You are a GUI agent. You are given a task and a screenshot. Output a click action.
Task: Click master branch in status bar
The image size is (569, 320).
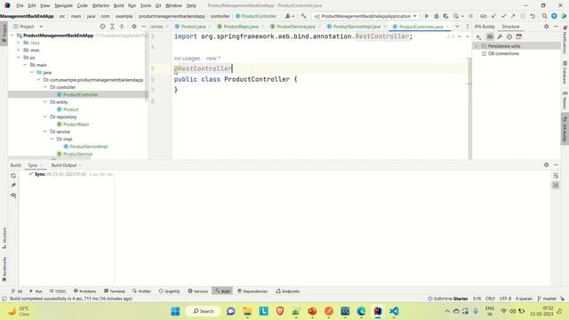pyautogui.click(x=548, y=299)
